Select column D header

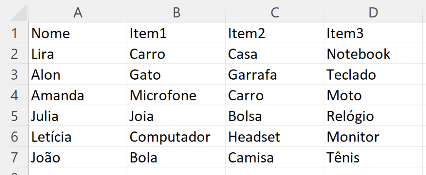[373, 11]
